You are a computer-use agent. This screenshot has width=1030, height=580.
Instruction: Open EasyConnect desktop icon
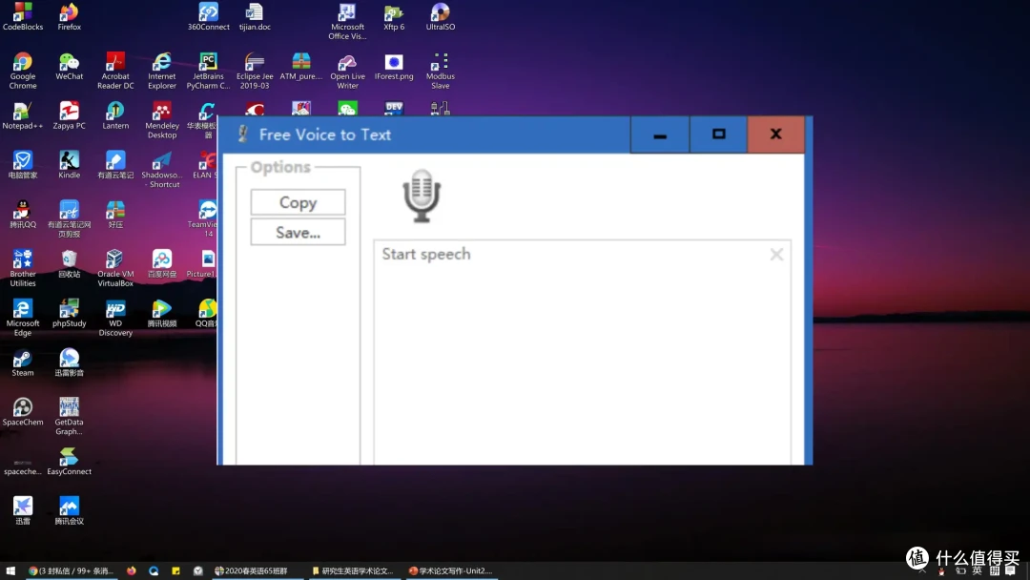click(x=69, y=461)
